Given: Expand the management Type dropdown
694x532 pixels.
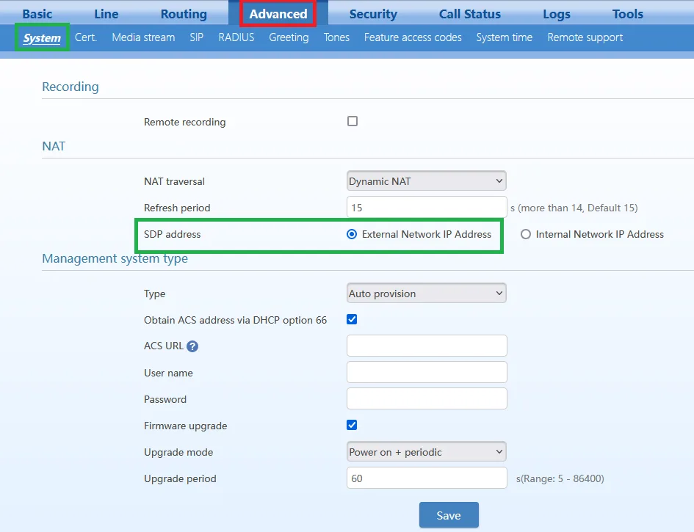Looking at the screenshot, I should (x=426, y=294).
